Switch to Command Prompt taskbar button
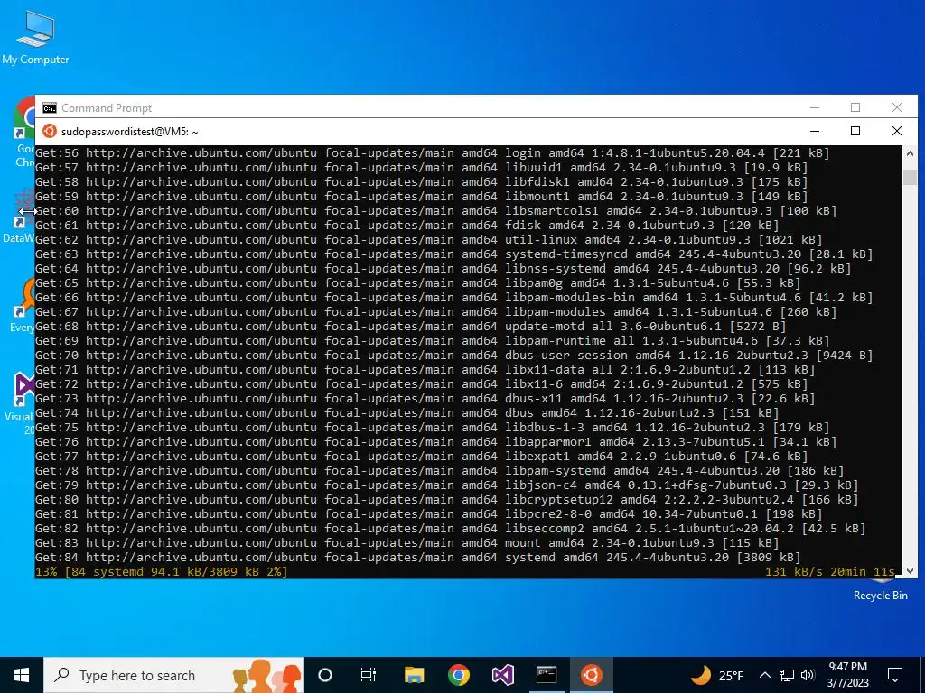 547,675
